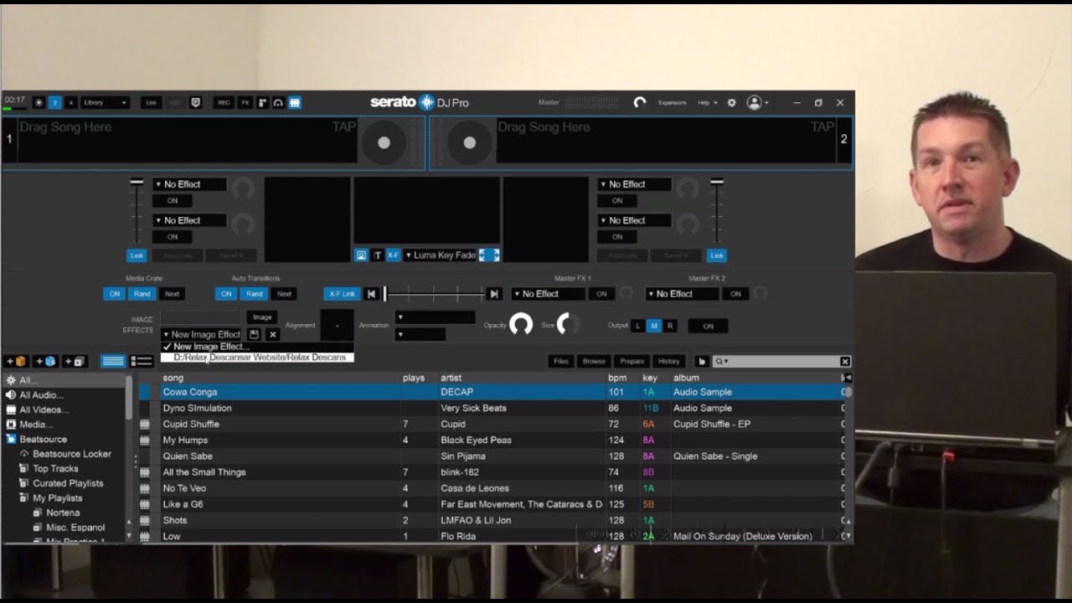1072x603 pixels.
Task: Click the sync refresh icon by Master
Action: point(640,103)
